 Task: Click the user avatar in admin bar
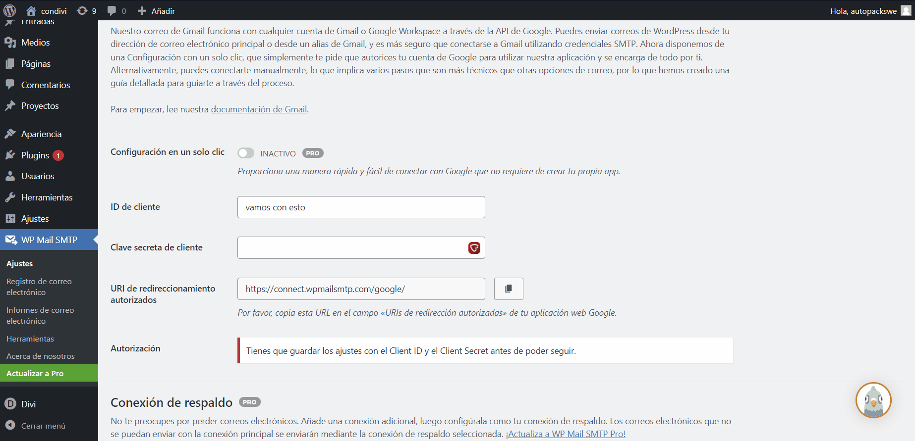click(x=906, y=10)
